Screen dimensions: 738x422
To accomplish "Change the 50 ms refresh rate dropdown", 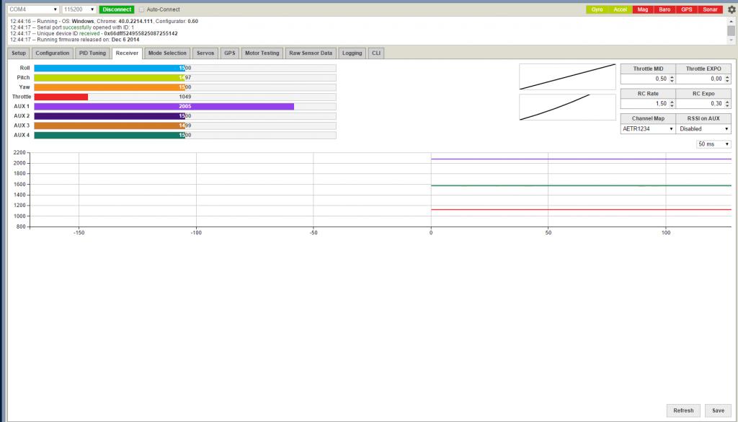I will [x=713, y=144].
